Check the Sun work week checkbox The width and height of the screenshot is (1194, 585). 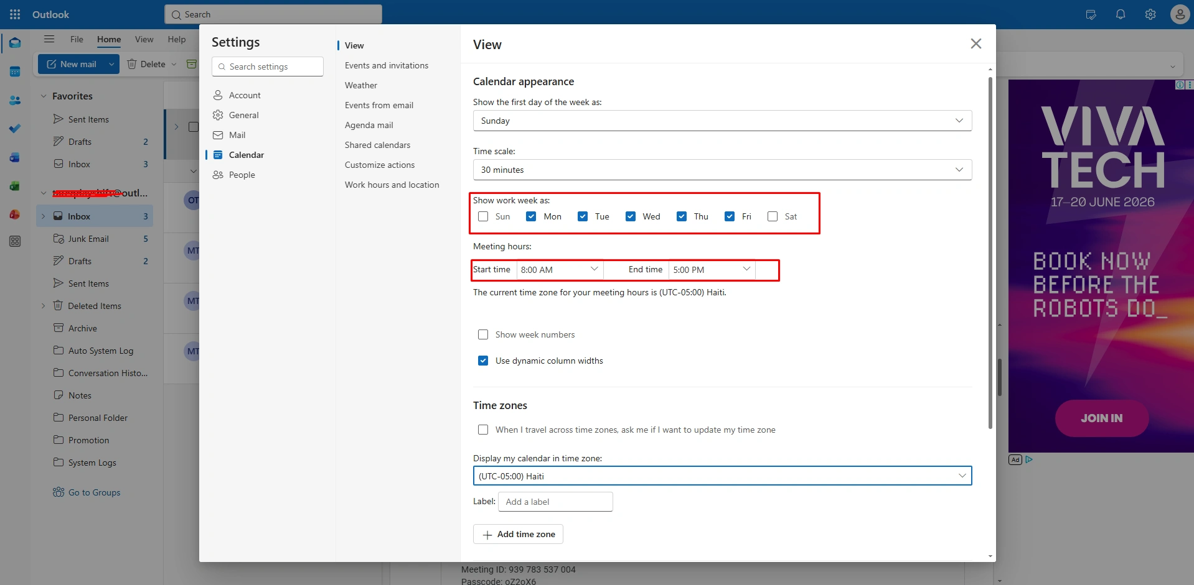pyautogui.click(x=483, y=216)
